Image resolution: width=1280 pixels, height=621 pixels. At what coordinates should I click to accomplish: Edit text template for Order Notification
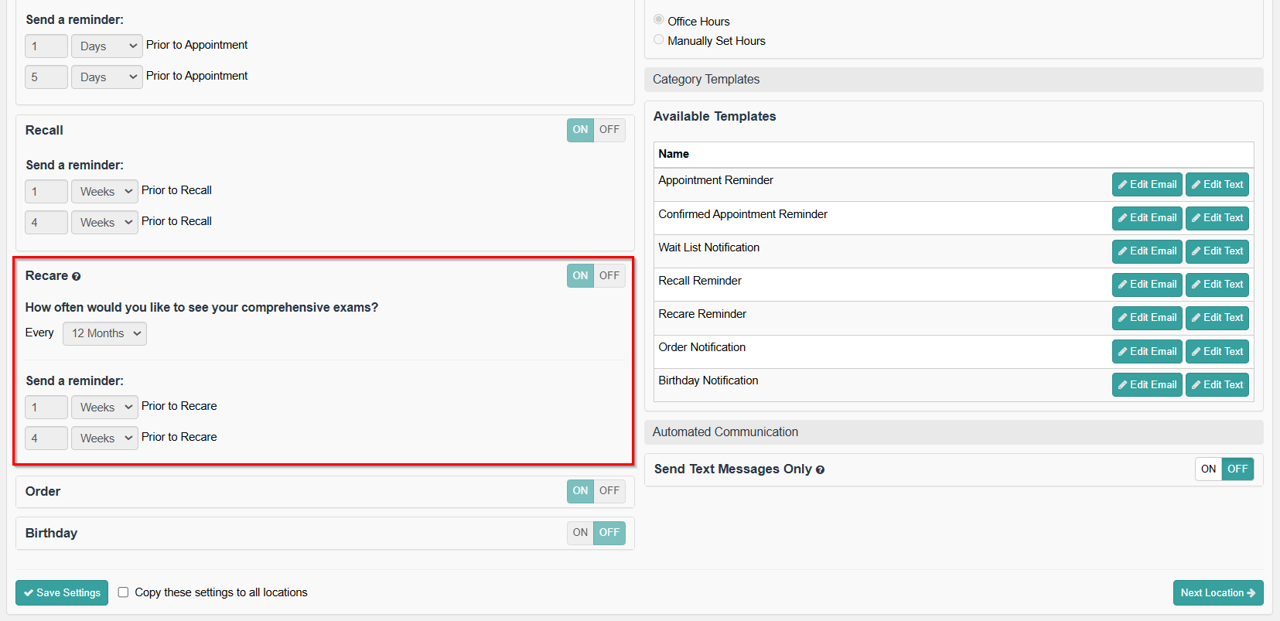1217,352
